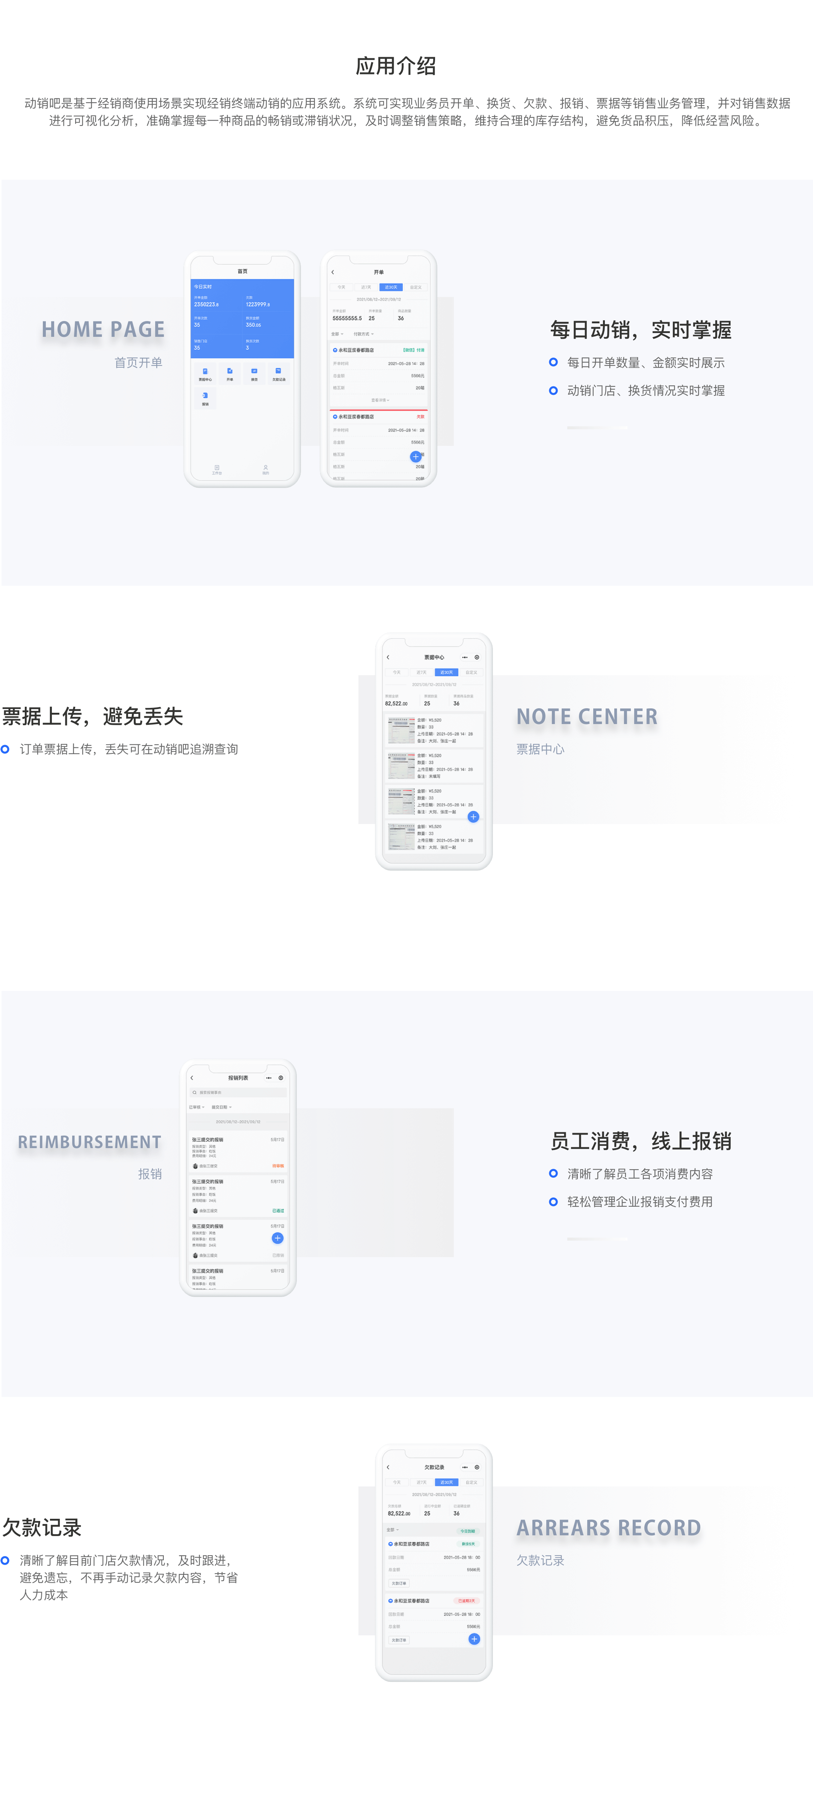Screen dimensions: 813x1803
Task: Go back from the 报销列表 screen
Action: tap(192, 1078)
